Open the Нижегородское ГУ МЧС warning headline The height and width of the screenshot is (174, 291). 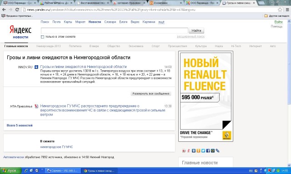point(103,110)
